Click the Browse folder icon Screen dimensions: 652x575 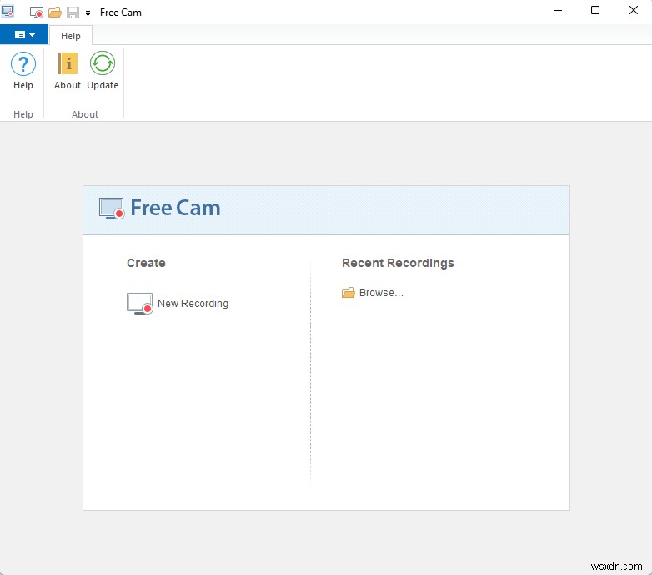(348, 293)
